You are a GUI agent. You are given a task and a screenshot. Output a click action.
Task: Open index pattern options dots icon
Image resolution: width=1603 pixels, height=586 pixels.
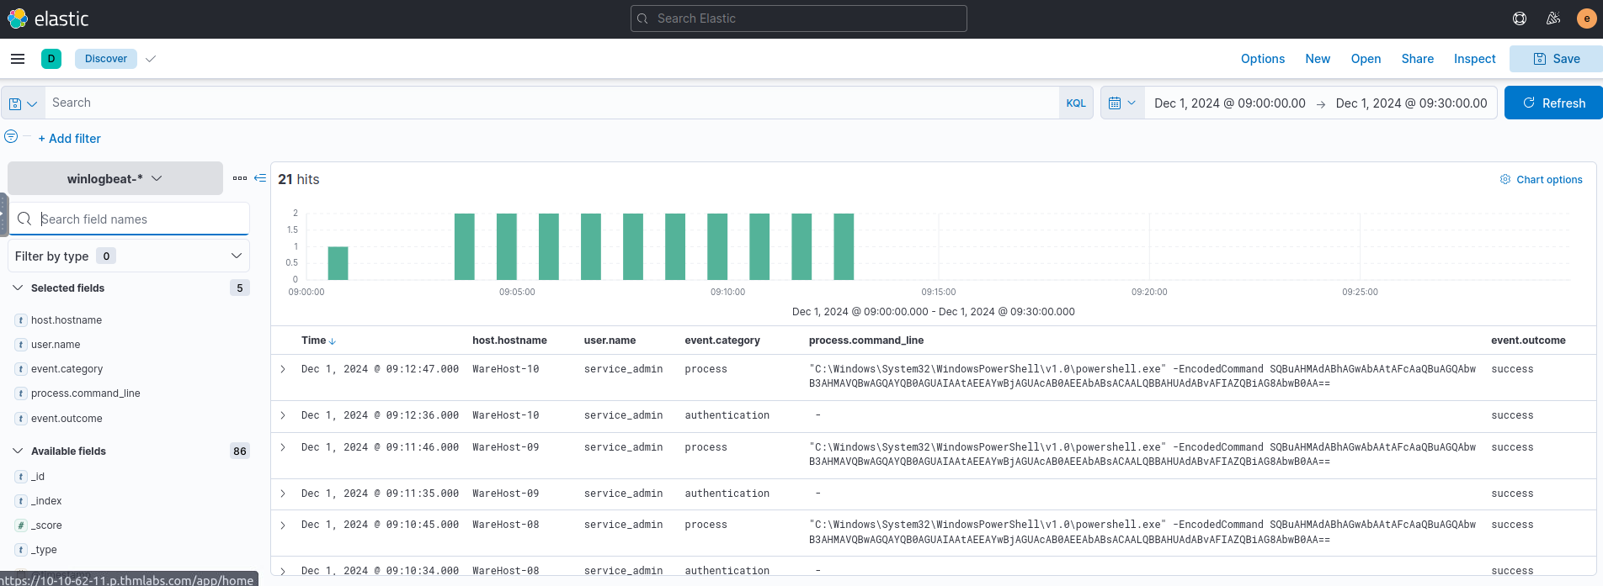pos(240,178)
